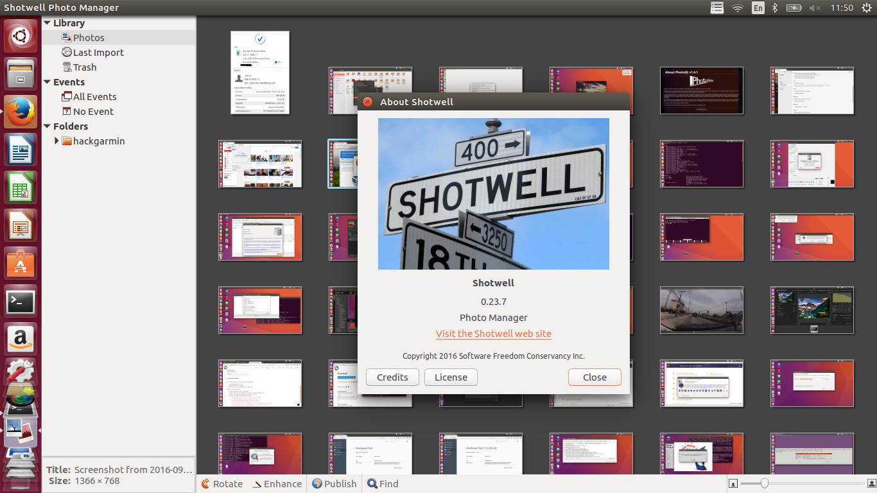Open the Bluetooth indicator menu
The height and width of the screenshot is (493, 877).
775,8
